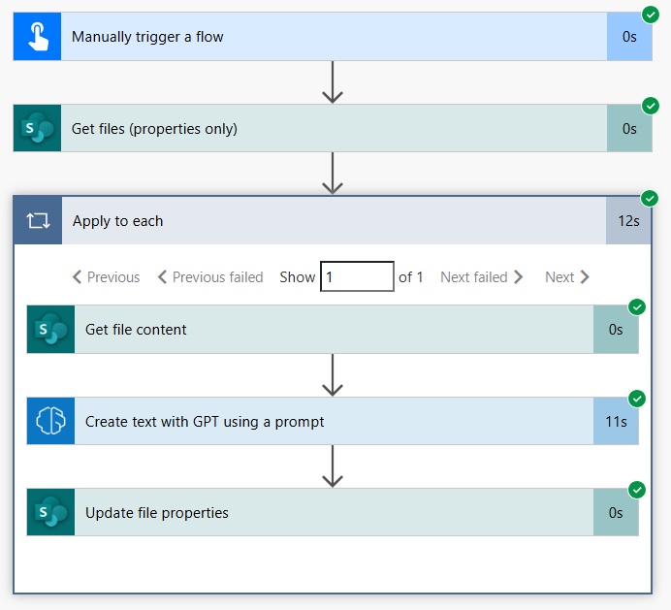This screenshot has height=610, width=671.
Task: Click success checkmark on Get file content
Action: (637, 306)
